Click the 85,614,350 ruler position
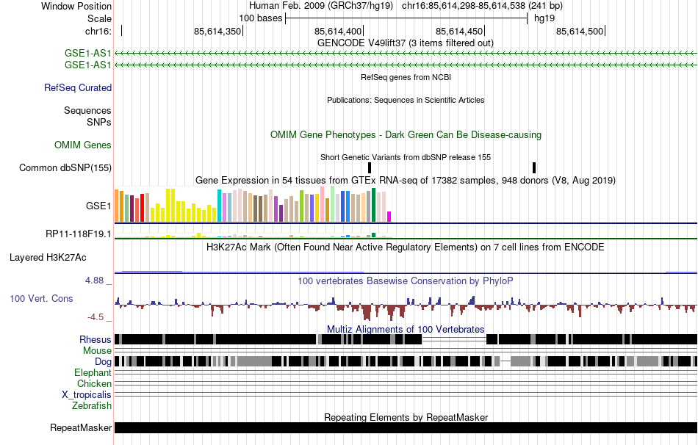Image resolution: width=698 pixels, height=445 pixels. (217, 31)
